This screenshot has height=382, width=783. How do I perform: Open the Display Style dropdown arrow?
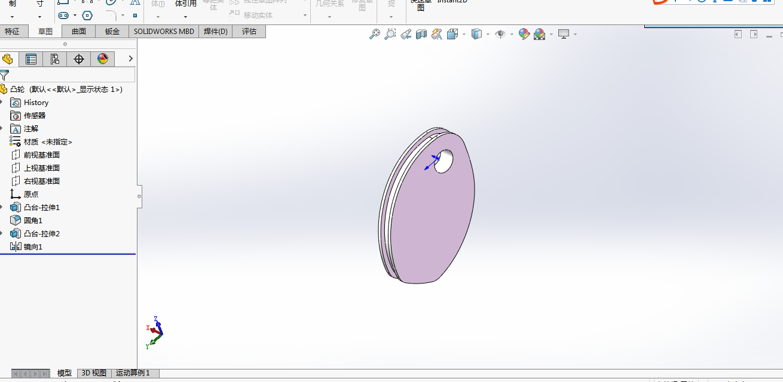(488, 35)
